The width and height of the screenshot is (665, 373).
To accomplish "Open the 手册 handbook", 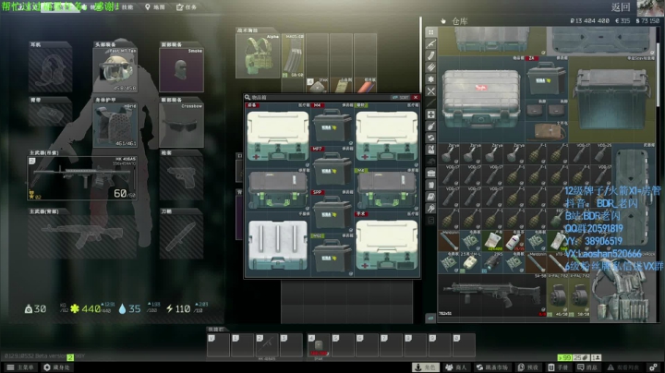I will coord(558,367).
